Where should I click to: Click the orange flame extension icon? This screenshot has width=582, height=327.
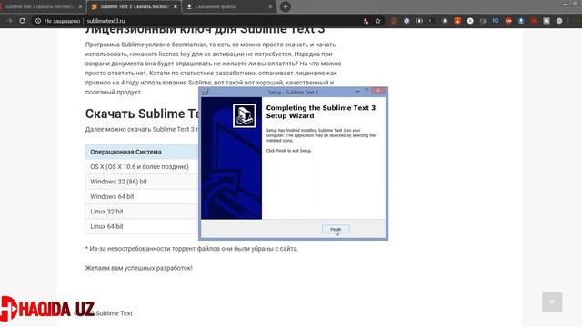point(457,21)
